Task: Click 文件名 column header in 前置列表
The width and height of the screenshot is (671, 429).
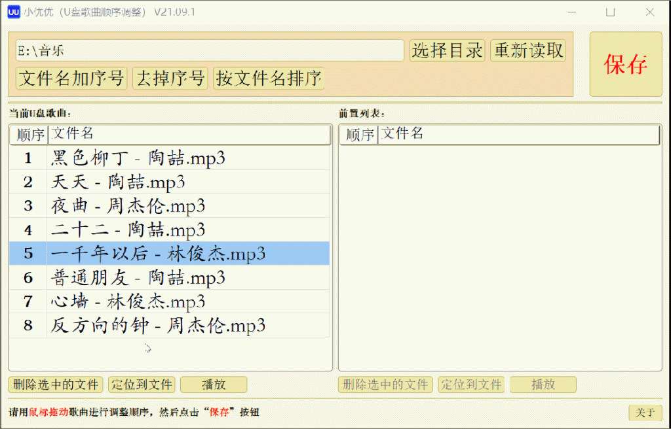Action: pos(519,135)
